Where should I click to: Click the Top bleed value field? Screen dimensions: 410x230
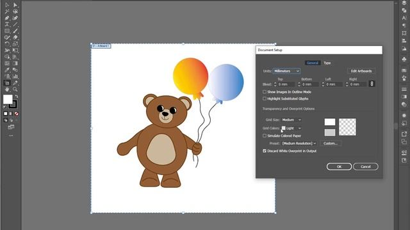[x=286, y=84]
